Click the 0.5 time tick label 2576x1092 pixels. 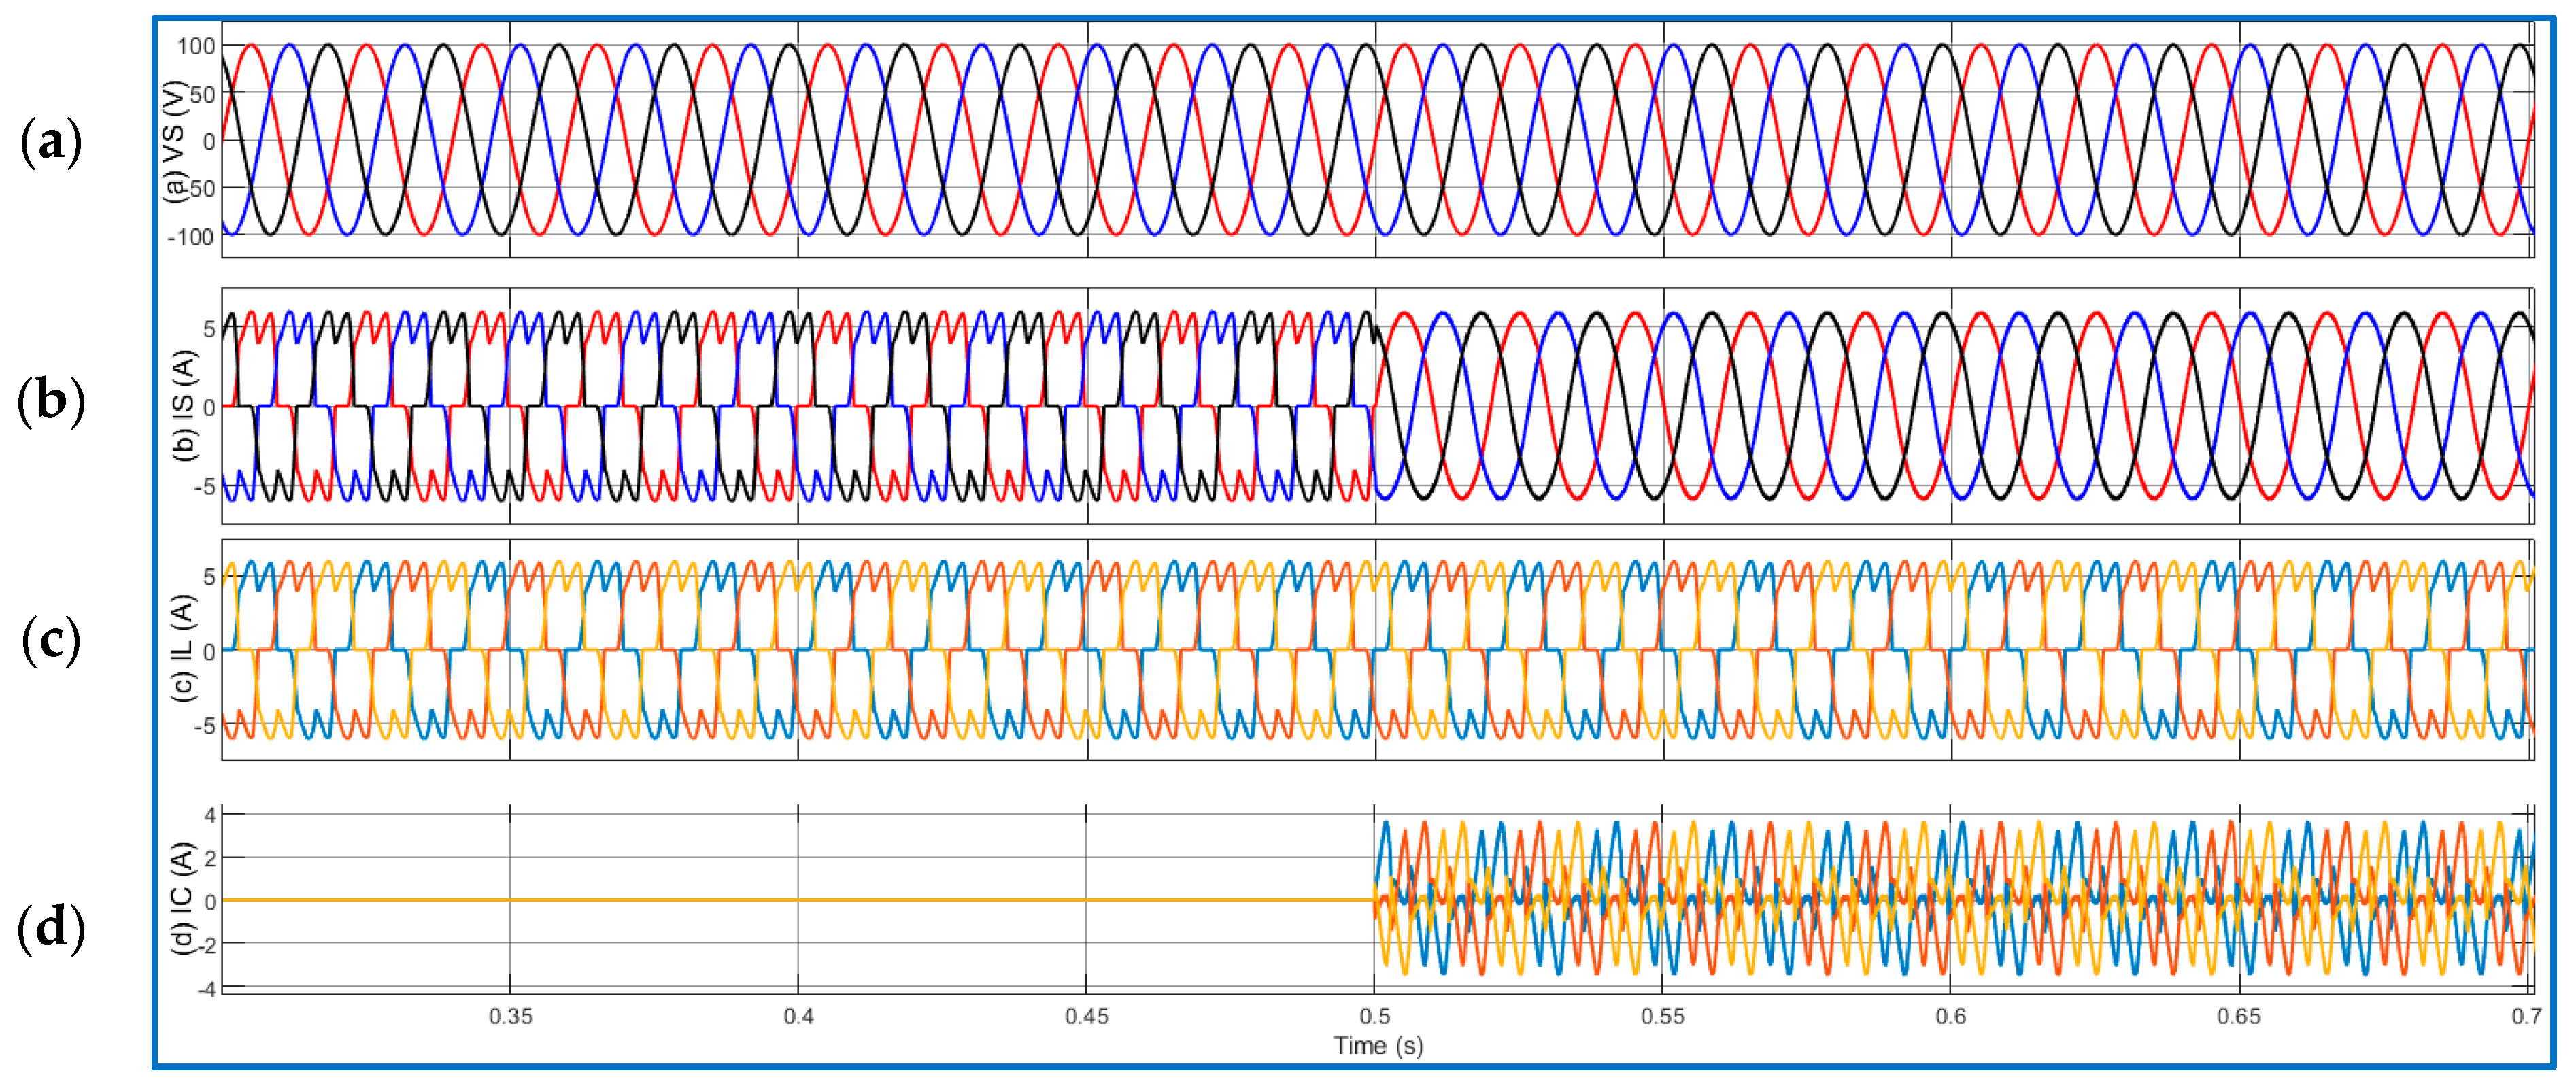pyautogui.click(x=1375, y=1017)
